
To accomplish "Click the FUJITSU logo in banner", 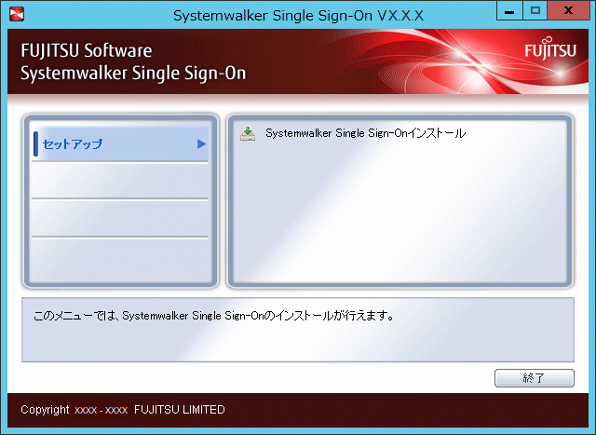I will [x=550, y=48].
